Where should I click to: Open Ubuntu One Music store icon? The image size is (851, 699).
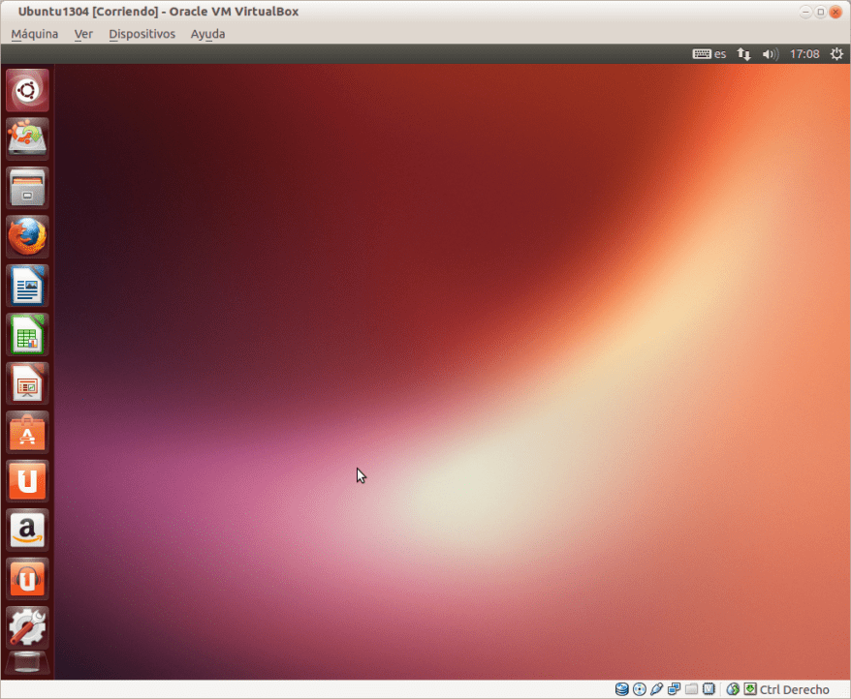(x=27, y=579)
